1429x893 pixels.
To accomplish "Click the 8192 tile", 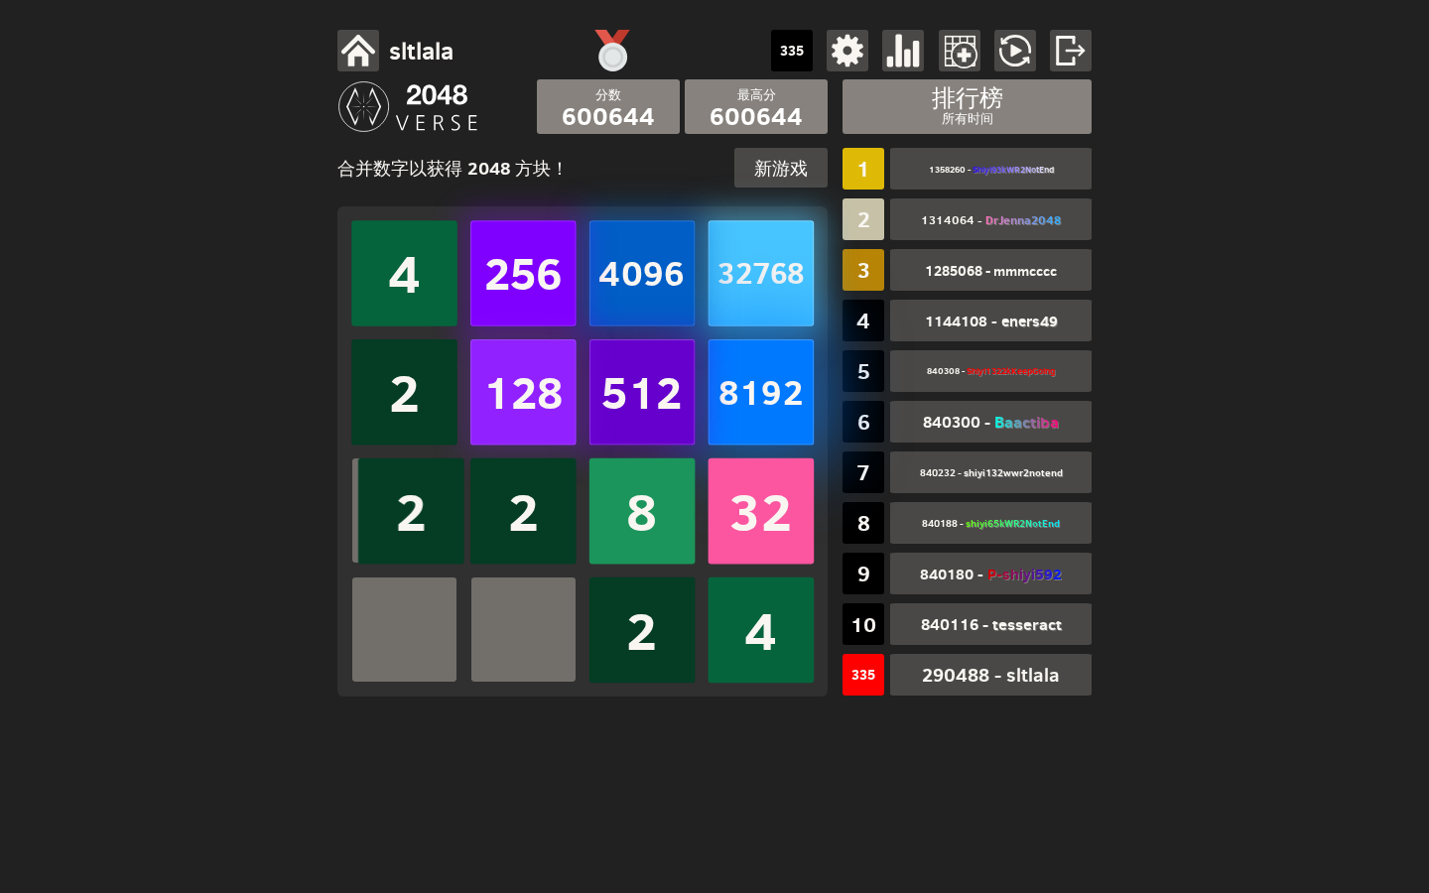I will [761, 392].
